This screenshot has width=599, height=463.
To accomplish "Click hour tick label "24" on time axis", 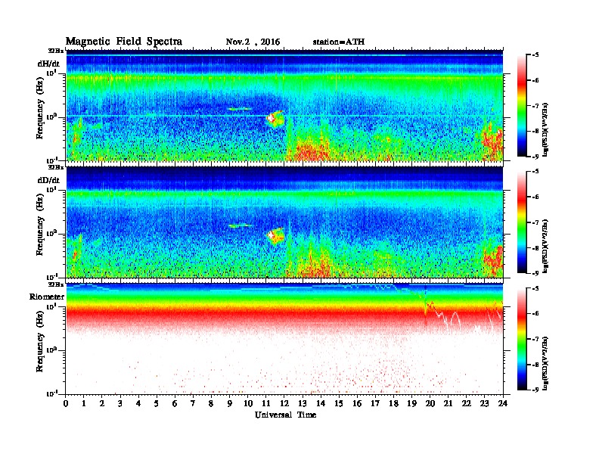I will (503, 403).
